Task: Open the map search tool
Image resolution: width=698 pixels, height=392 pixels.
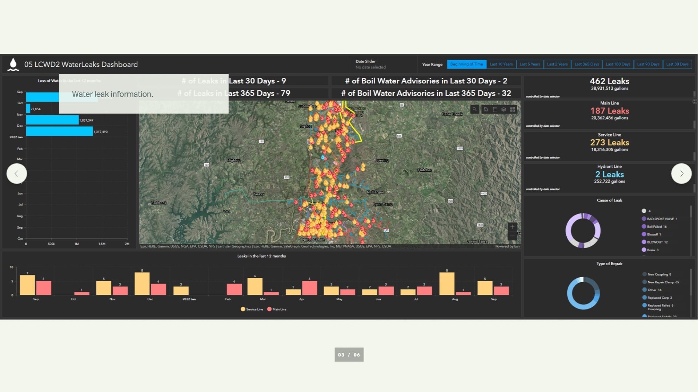Action: [474, 109]
